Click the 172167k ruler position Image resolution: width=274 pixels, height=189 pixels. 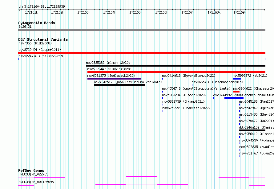188,12
